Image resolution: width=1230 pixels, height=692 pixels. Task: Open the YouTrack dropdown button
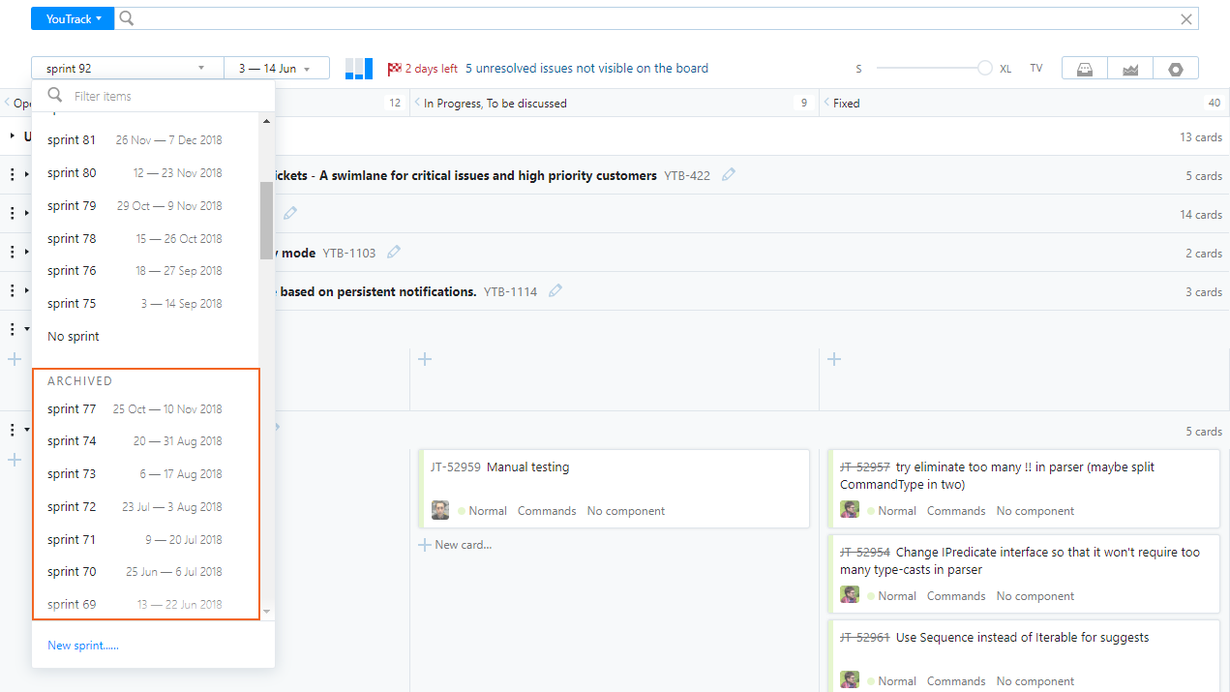click(73, 18)
